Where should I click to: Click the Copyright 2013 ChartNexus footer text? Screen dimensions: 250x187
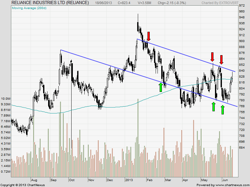pyautogui.click(x=22, y=185)
